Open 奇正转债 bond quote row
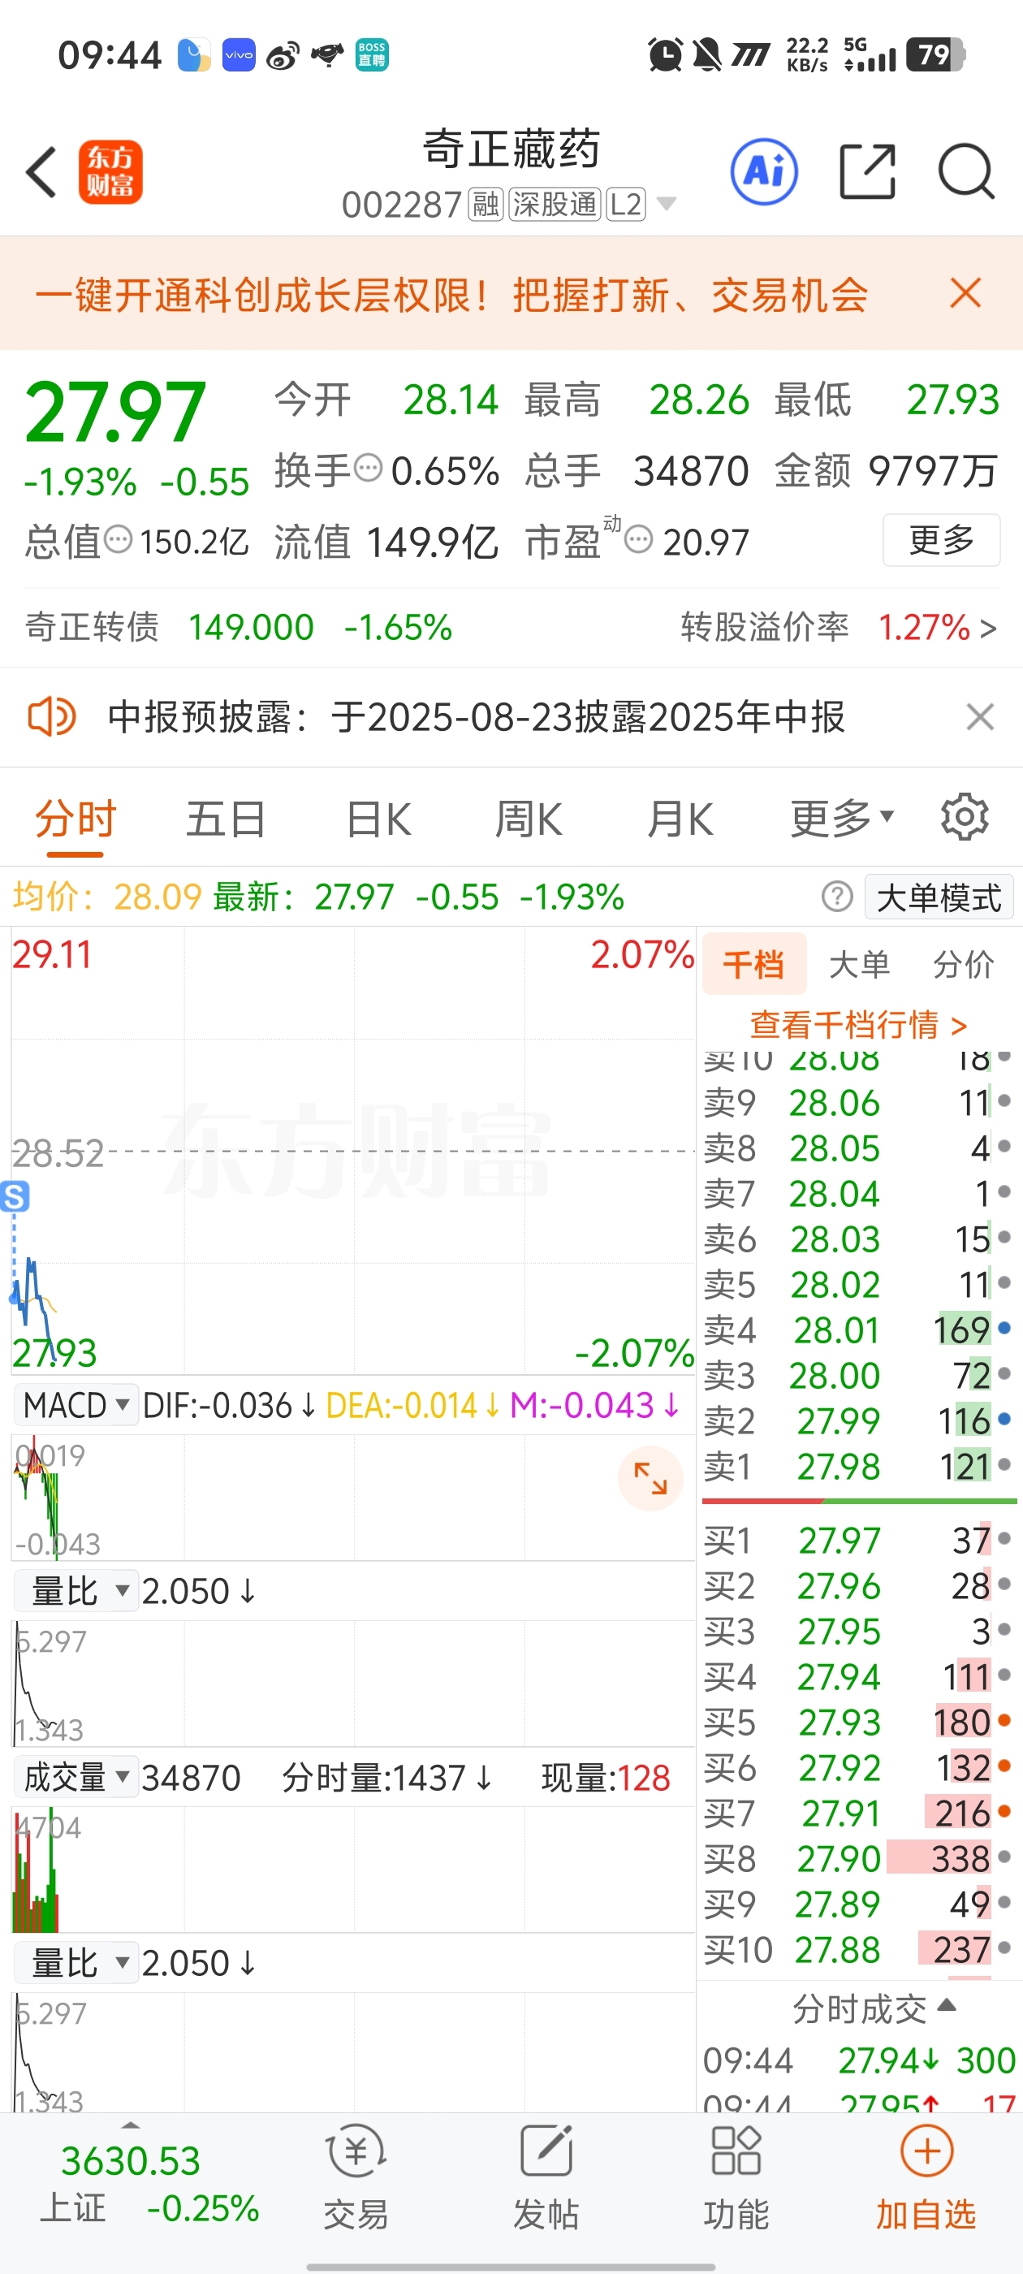 239,628
